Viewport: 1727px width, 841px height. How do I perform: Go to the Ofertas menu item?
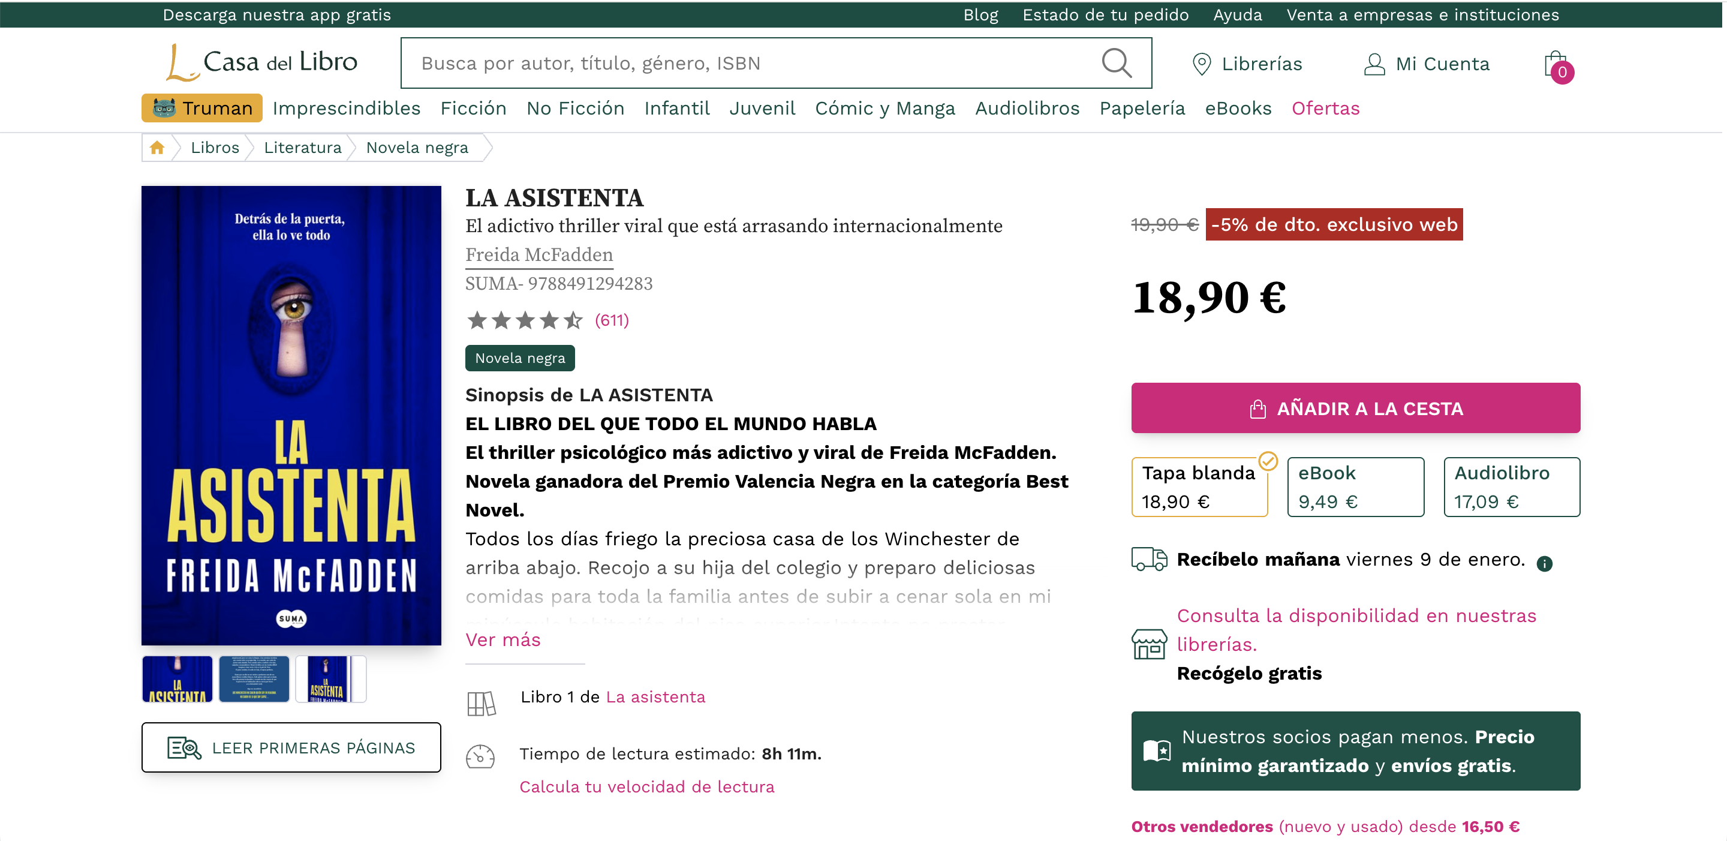coord(1325,108)
